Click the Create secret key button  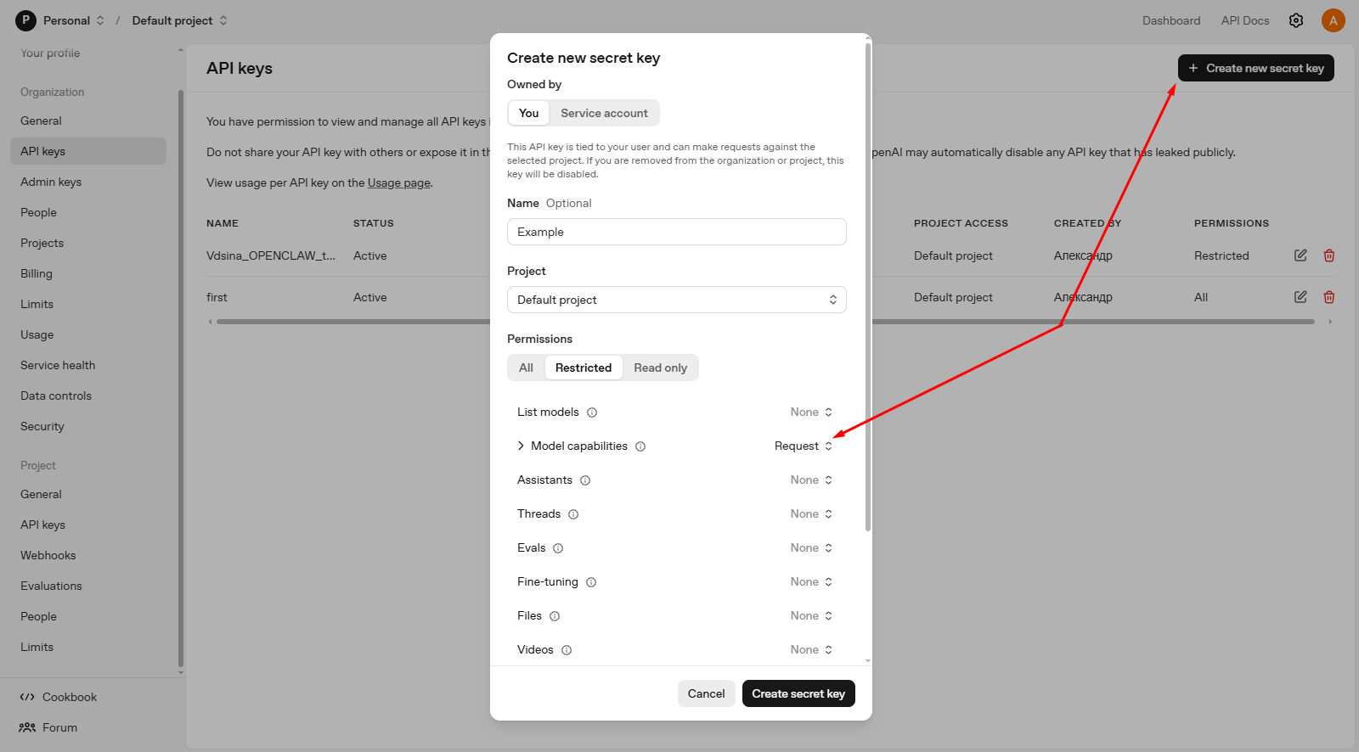[798, 693]
